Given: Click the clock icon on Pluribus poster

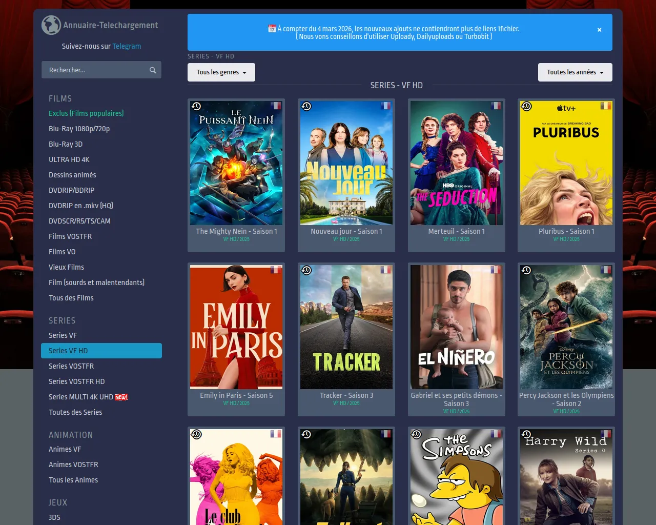Looking at the screenshot, I should (x=526, y=106).
